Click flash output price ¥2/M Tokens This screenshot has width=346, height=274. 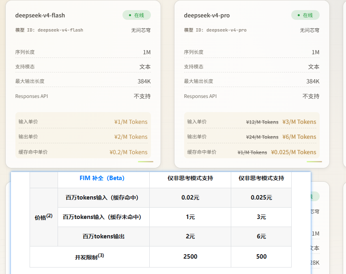coord(131,137)
